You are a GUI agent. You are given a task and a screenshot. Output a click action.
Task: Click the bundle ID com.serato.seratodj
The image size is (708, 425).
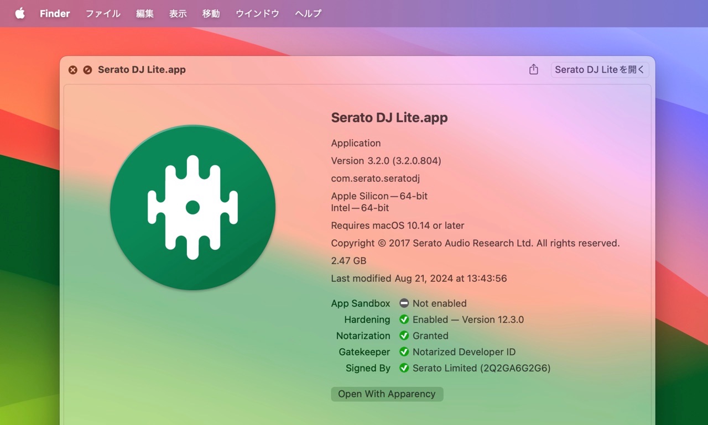click(376, 179)
